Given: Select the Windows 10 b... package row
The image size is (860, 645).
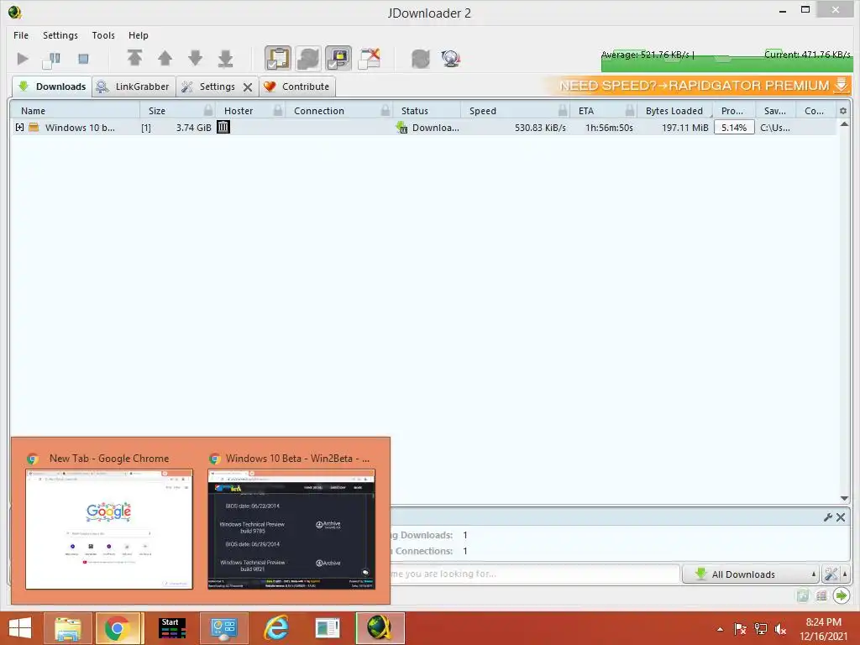Looking at the screenshot, I should point(423,128).
